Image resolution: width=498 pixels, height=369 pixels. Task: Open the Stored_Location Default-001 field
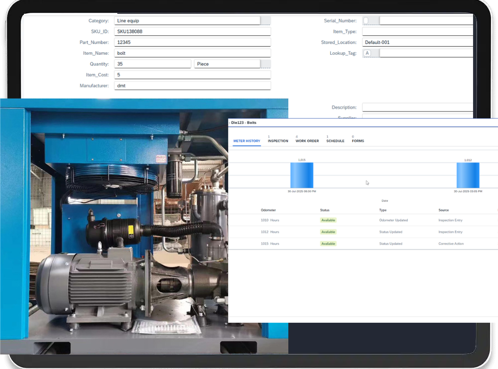pyautogui.click(x=417, y=42)
